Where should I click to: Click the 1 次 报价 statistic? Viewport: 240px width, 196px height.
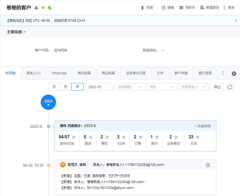coord(154,140)
